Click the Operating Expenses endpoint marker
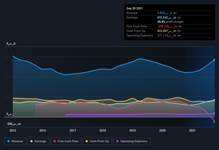Viewport: 219px width, 150px height. pyautogui.click(x=214, y=113)
